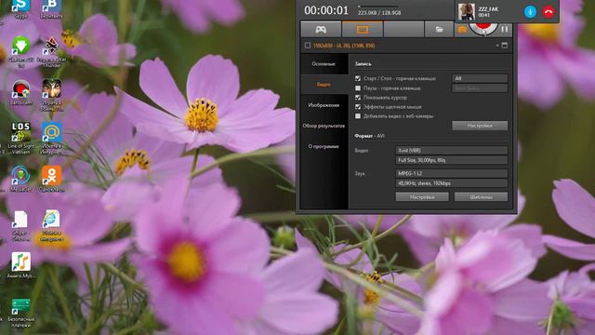The height and width of the screenshot is (335, 595).
Task: Open the Изображения settings tab
Action: point(324,105)
